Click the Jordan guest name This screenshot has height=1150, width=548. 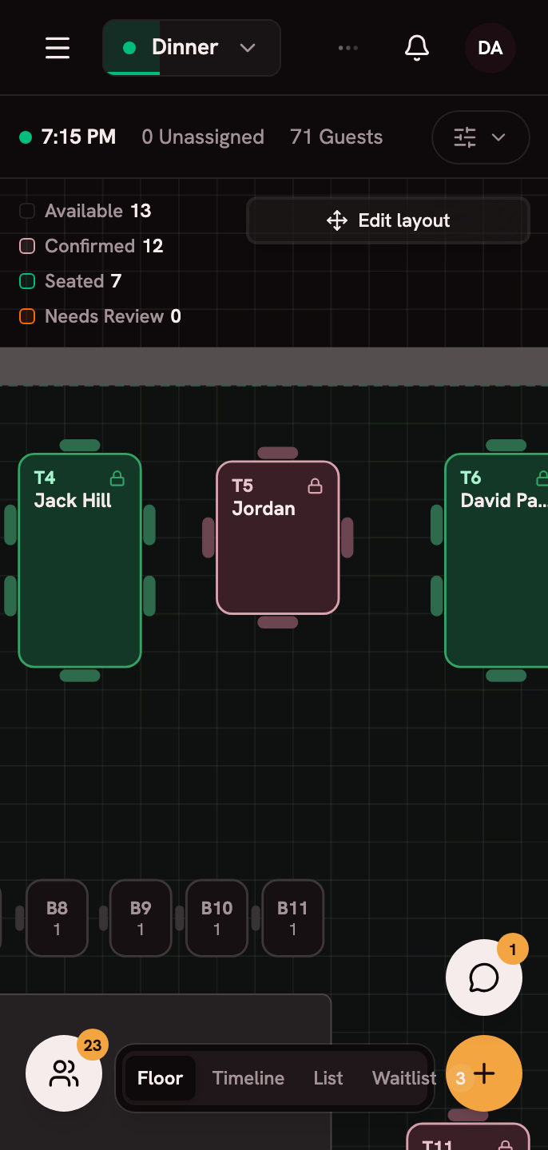pyautogui.click(x=264, y=509)
